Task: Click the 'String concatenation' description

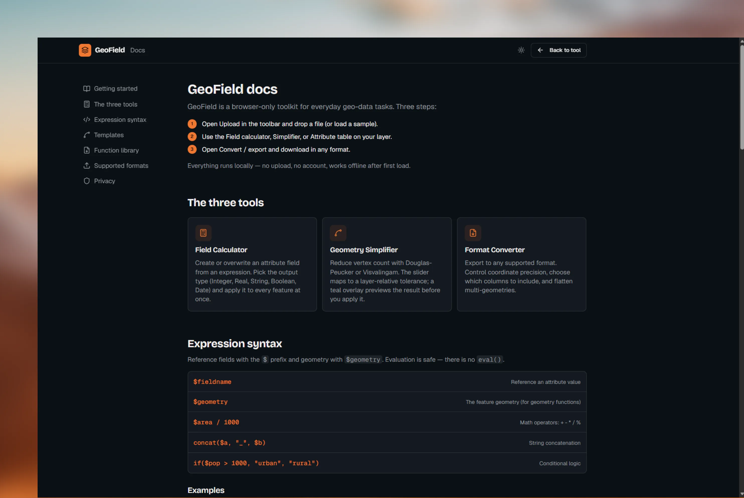Action: point(555,443)
